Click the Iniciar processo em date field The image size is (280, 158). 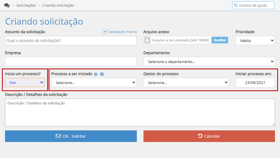255,83
